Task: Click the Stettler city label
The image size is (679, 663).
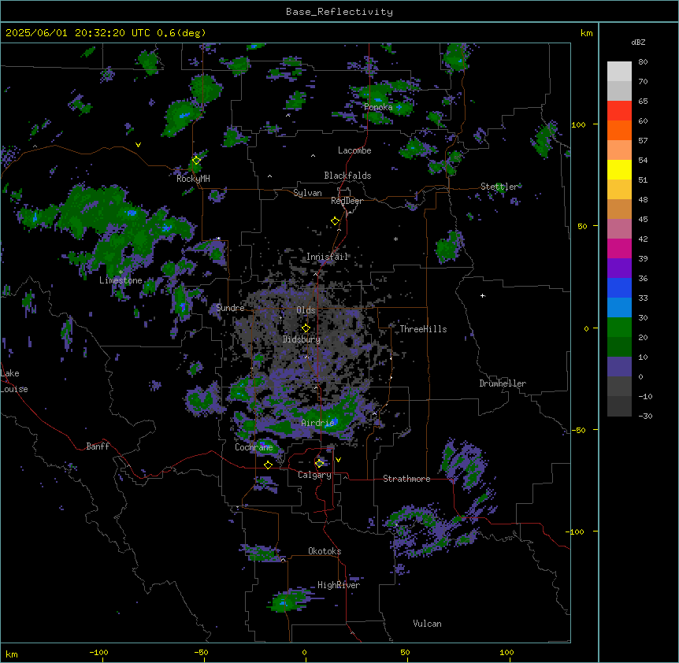Action: point(499,187)
